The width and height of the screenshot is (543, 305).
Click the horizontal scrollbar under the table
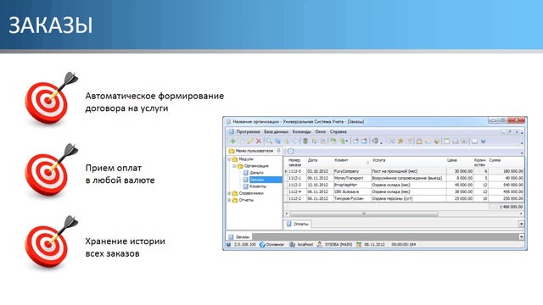coord(404,214)
